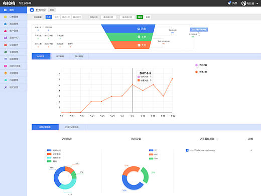Click the start date input field

click(x=108, y=17)
